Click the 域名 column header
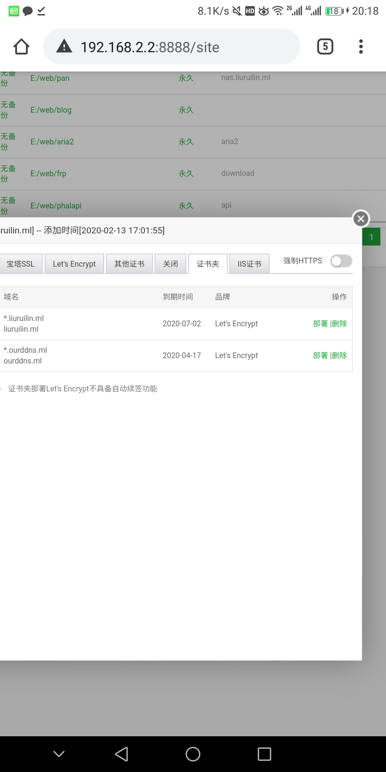The width and height of the screenshot is (386, 772). [x=11, y=297]
